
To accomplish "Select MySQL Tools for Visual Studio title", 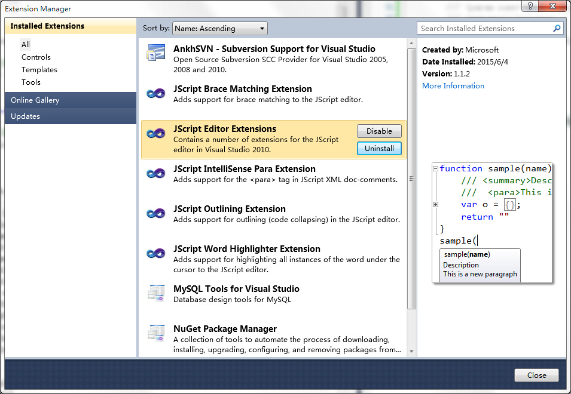I will tap(236, 288).
